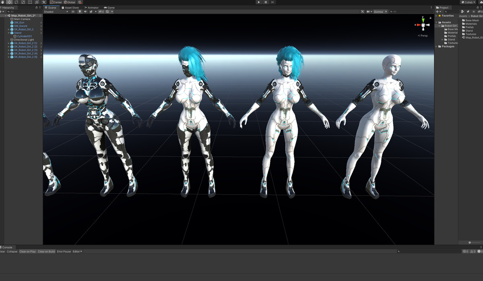The width and height of the screenshot is (483, 281).
Task: Toggle 2D scene view mode
Action: 73,12
